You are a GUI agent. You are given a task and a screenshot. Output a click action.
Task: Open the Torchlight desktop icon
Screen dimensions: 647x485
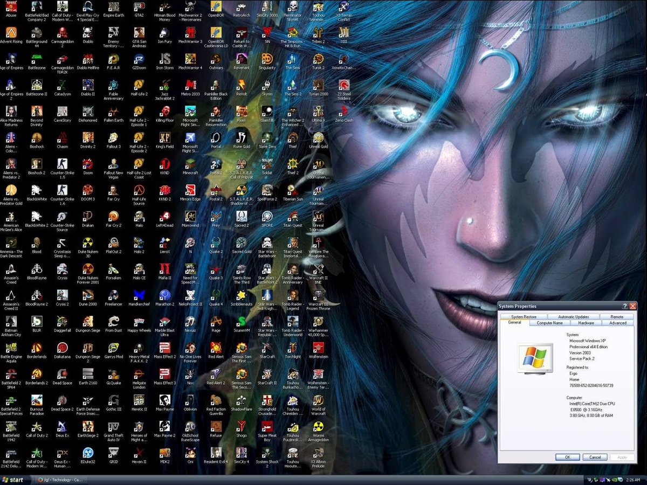(293, 351)
